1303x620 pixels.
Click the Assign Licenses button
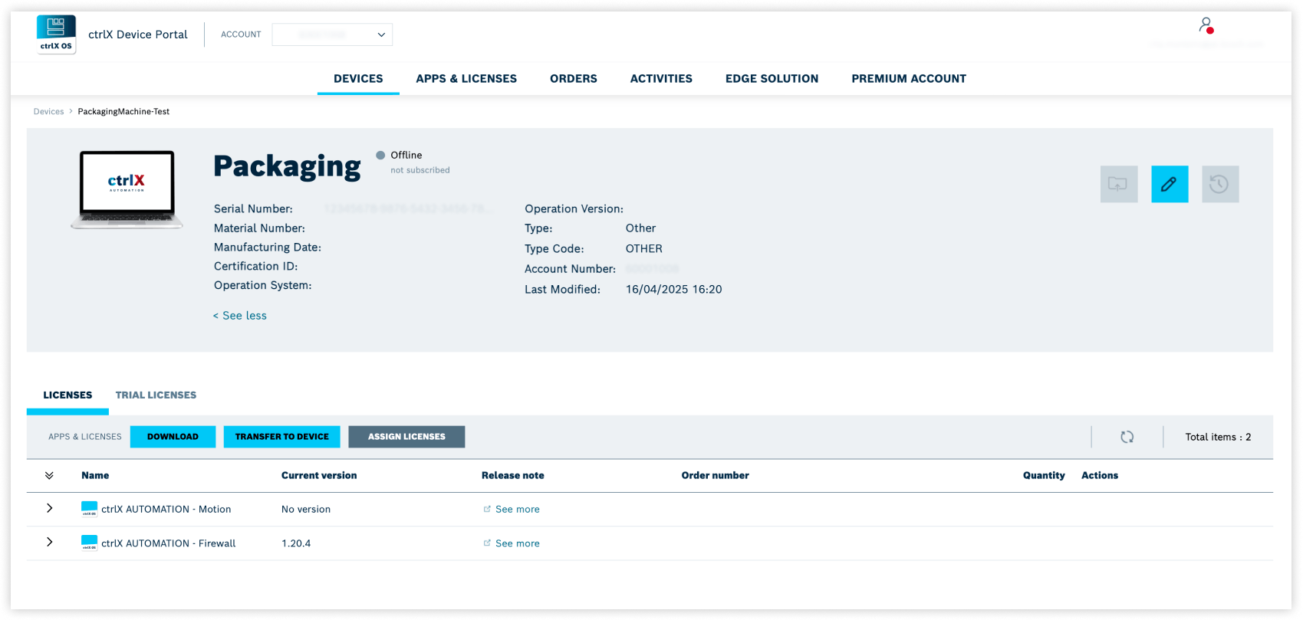(x=406, y=437)
